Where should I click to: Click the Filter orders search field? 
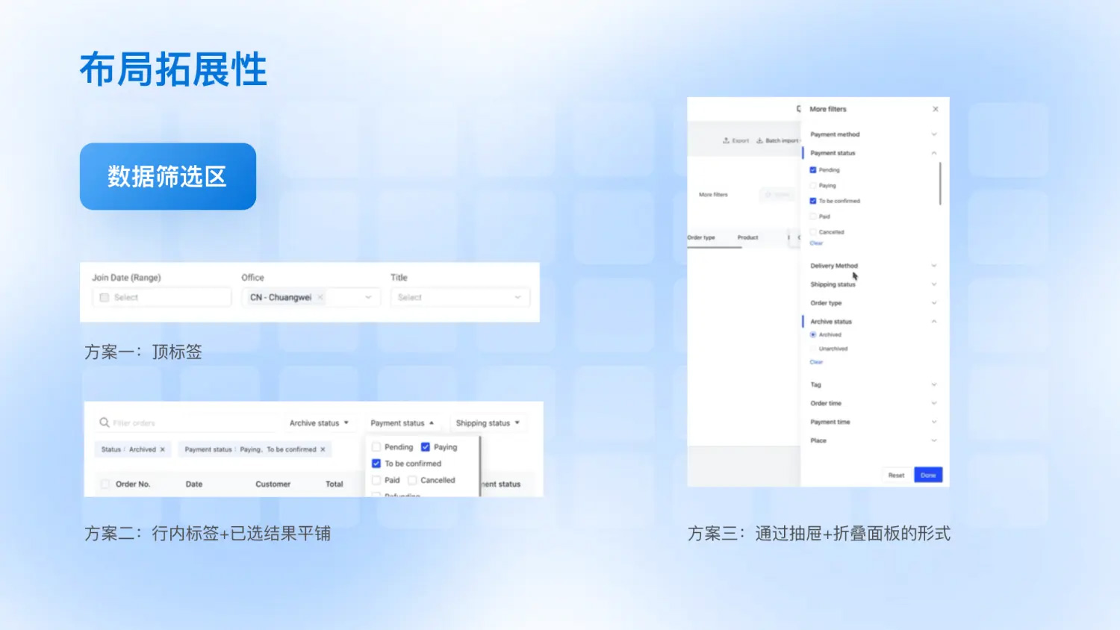pos(187,422)
